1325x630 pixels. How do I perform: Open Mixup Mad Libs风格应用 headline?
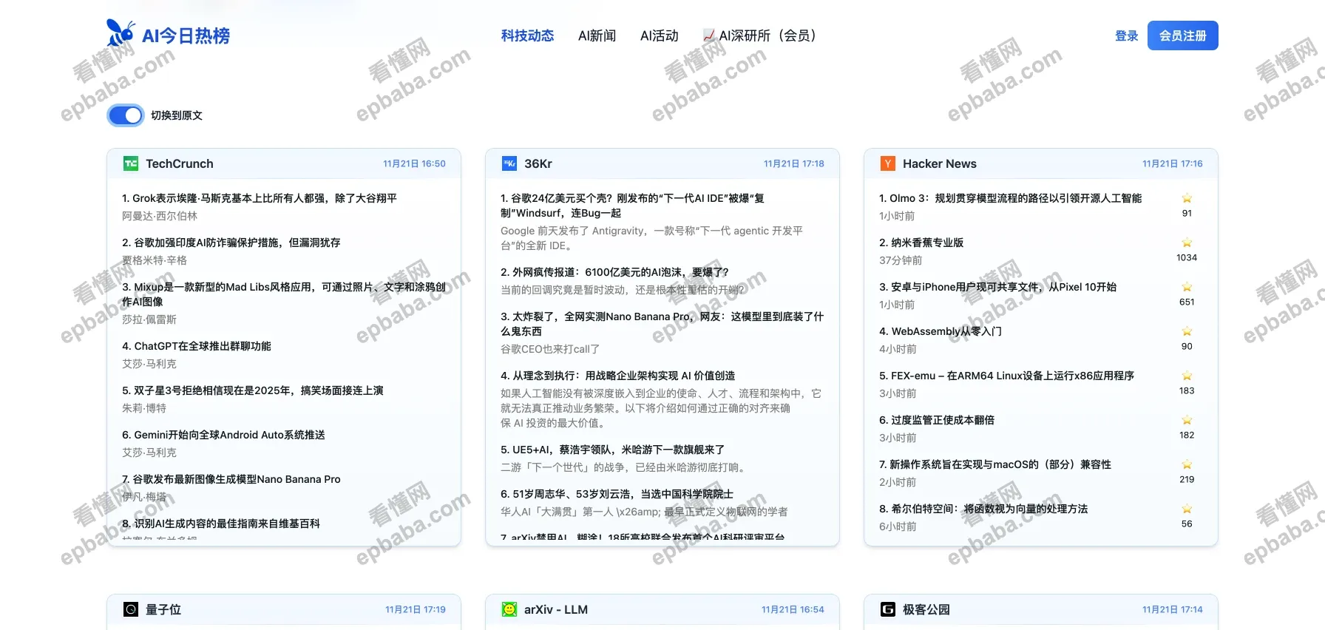284,294
